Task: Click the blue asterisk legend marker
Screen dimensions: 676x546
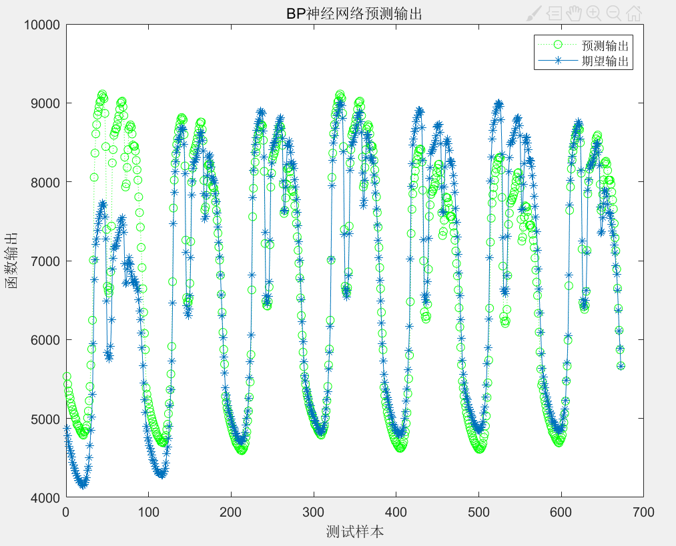Action: 558,61
